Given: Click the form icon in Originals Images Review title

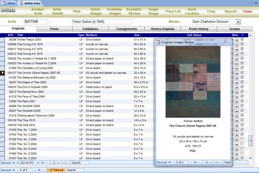Looking at the screenshot, I should [158, 42].
